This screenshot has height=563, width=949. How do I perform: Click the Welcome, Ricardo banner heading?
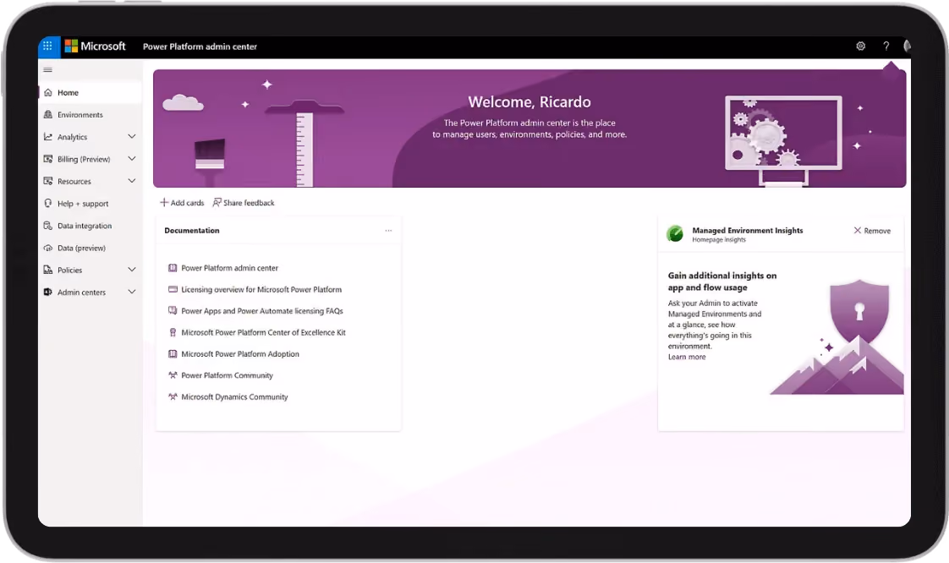pos(529,101)
